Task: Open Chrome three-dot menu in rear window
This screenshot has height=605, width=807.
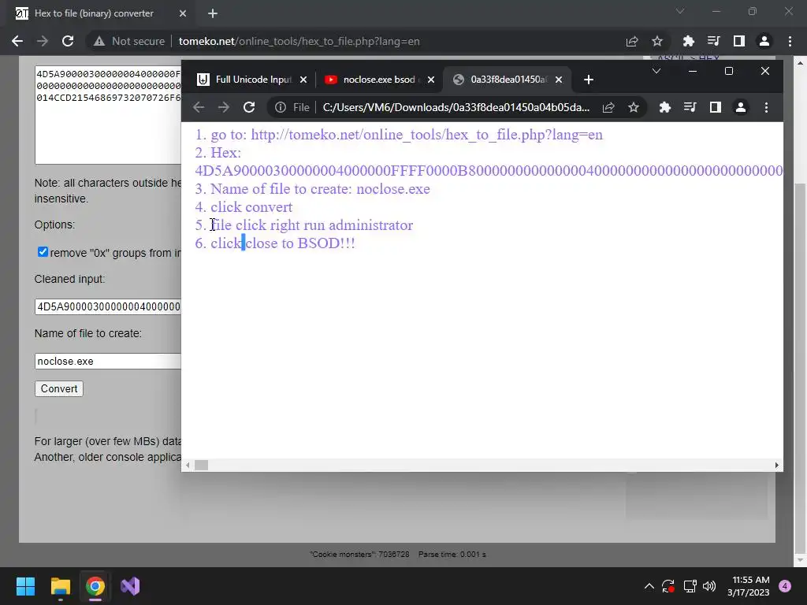Action: click(790, 41)
